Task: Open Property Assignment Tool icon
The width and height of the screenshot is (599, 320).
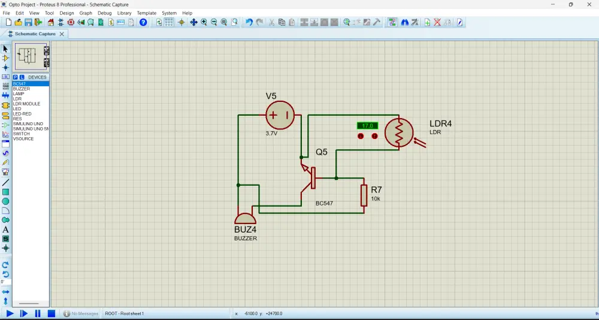Action: 415,22
